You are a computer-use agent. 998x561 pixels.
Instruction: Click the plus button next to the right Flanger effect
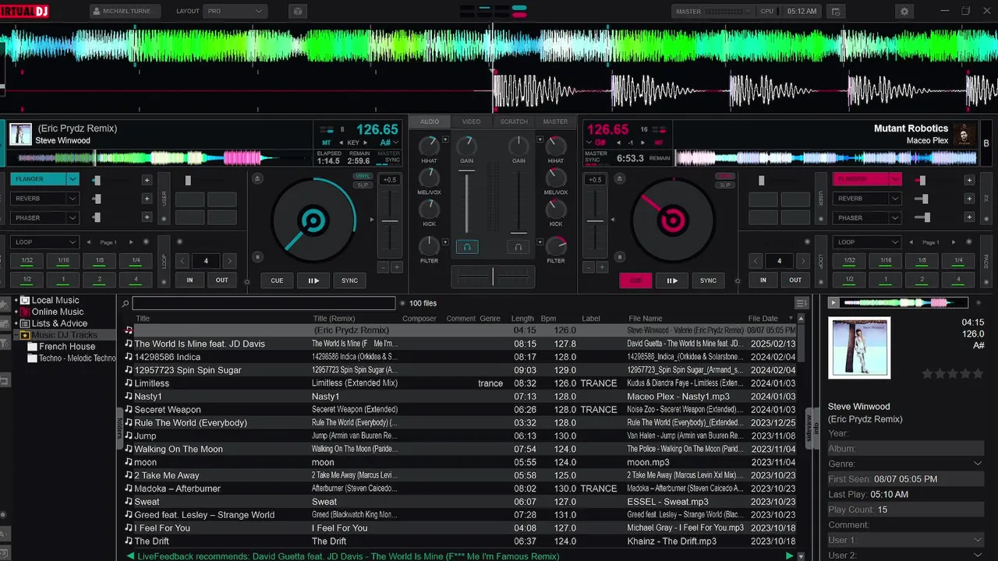click(x=969, y=180)
